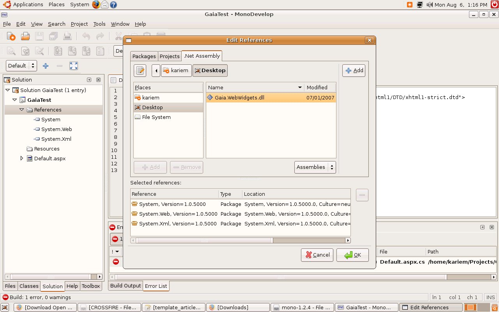Click the Show Desktop icon in bottom panel

click(5, 307)
